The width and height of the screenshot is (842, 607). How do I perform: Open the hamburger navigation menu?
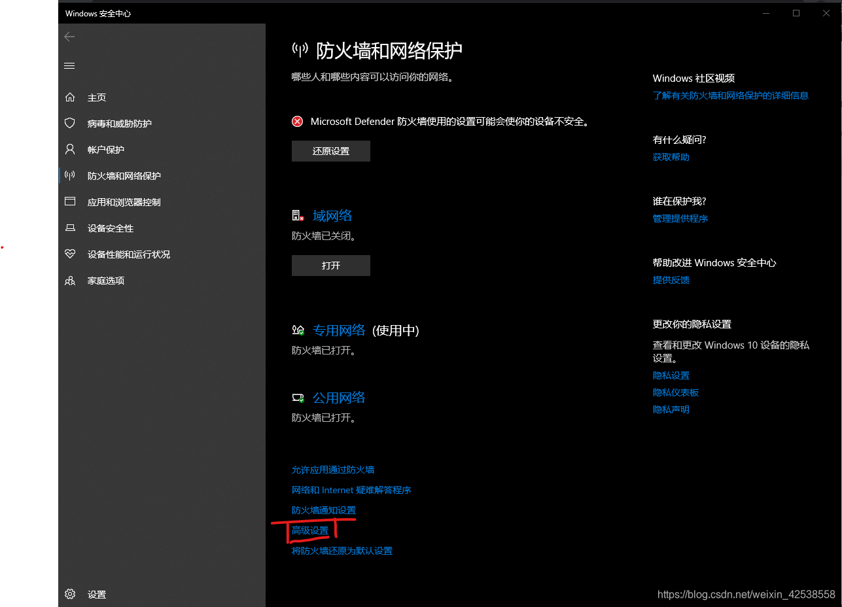pyautogui.click(x=69, y=65)
